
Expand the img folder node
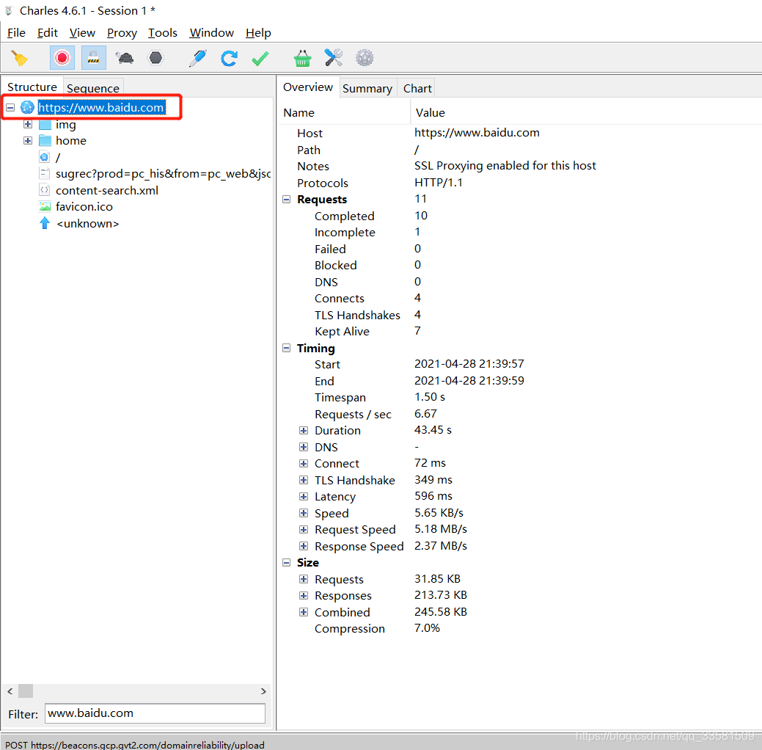(28, 125)
